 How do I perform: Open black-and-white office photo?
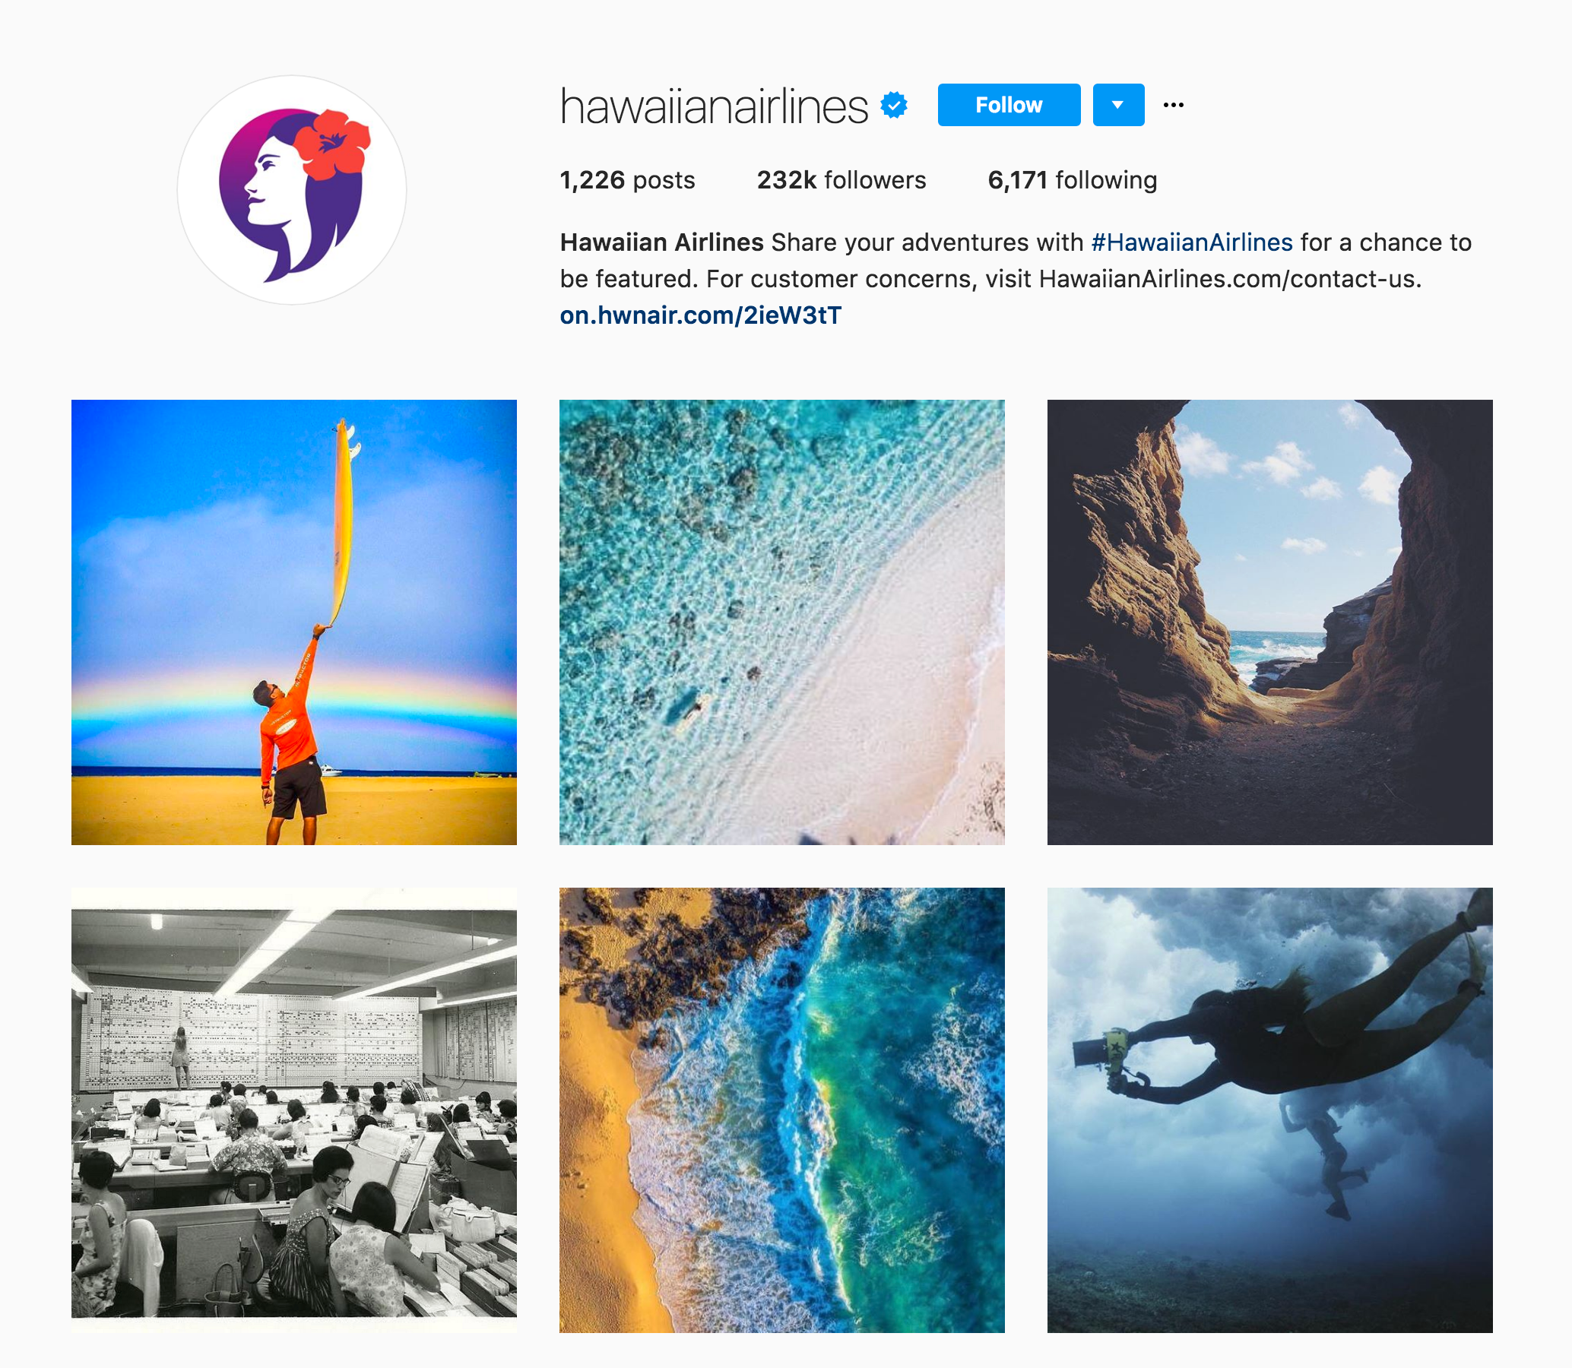(x=294, y=1110)
